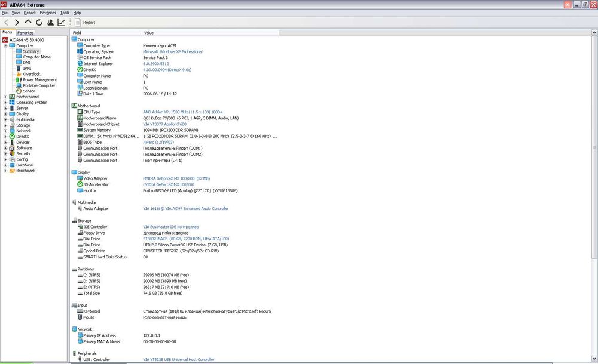Click the user profile icon in toolbar
Viewport: 598px width, 364px height.
pyautogui.click(x=50, y=23)
